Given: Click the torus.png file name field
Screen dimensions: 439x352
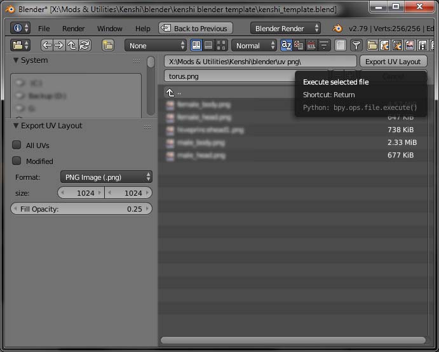Looking at the screenshot, I should [x=229, y=76].
